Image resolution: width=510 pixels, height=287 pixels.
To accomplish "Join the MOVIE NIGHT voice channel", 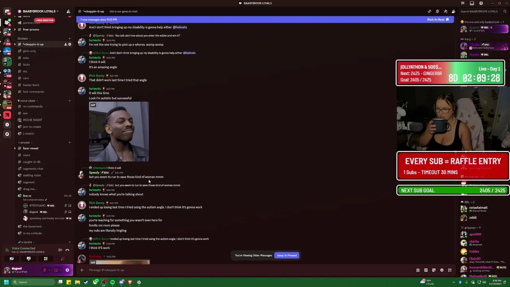I will (x=44, y=120).
